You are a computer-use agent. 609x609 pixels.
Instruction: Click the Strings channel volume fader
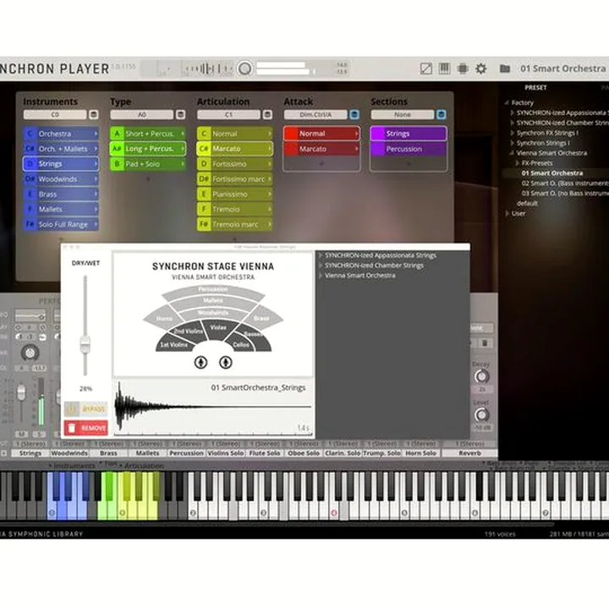(21, 392)
